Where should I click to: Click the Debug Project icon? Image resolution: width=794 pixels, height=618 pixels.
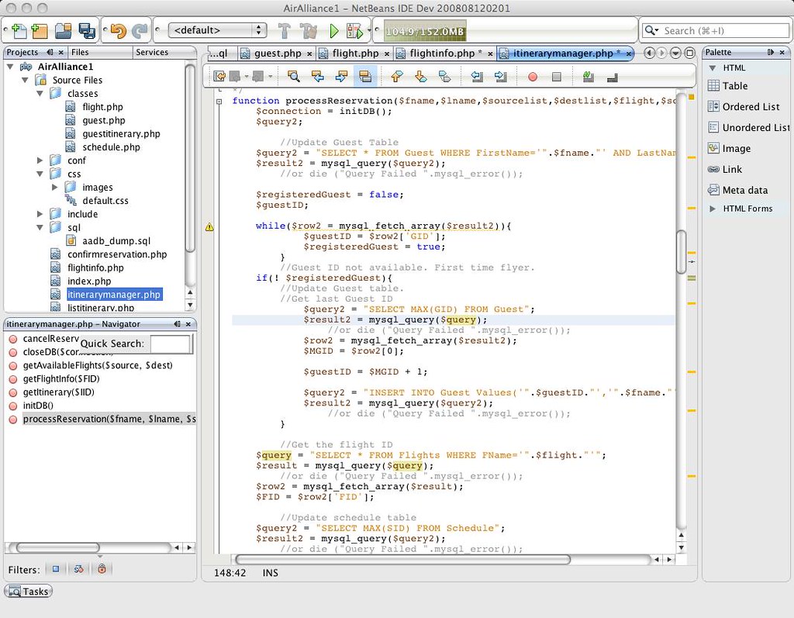pyautogui.click(x=355, y=31)
